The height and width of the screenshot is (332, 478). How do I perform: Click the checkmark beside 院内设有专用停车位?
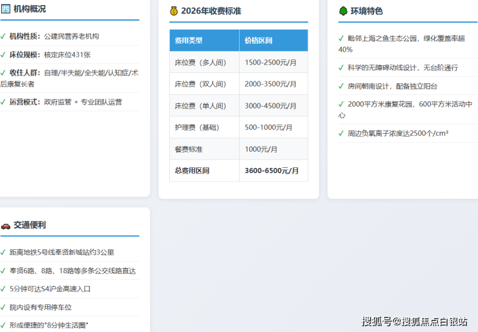pyautogui.click(x=3, y=307)
